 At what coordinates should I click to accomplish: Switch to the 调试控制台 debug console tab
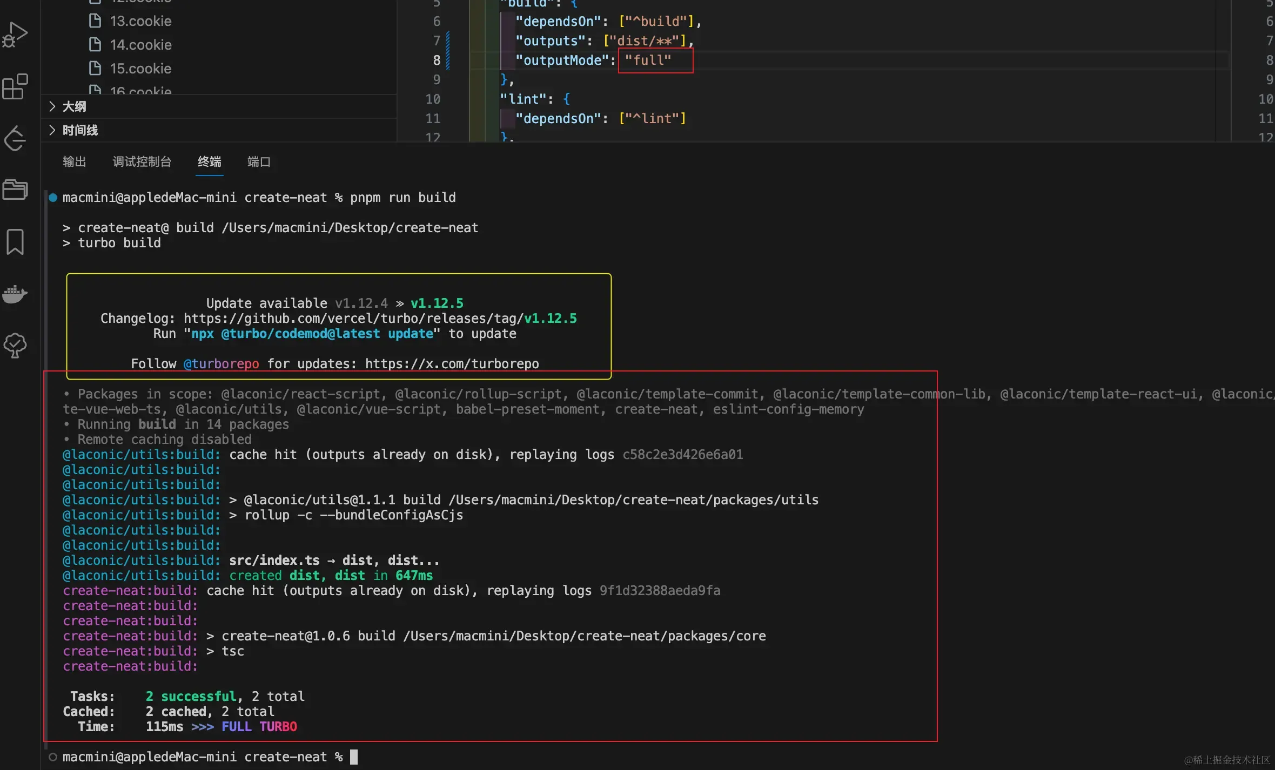142,161
